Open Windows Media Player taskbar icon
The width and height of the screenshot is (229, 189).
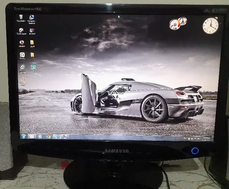[40, 136]
